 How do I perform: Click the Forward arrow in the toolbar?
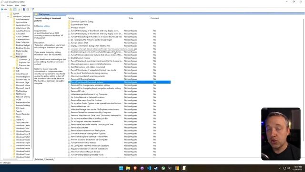point(6,10)
